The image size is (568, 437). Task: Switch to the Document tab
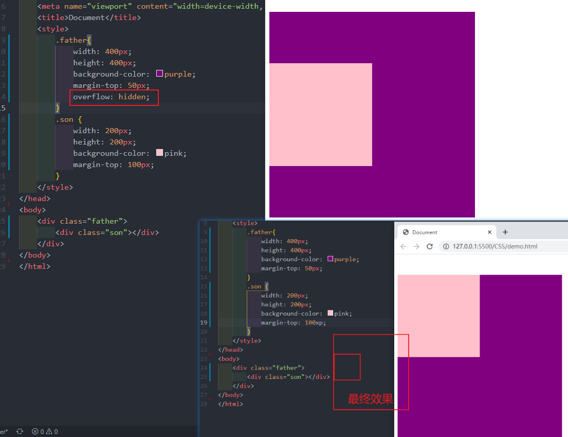[x=437, y=232]
